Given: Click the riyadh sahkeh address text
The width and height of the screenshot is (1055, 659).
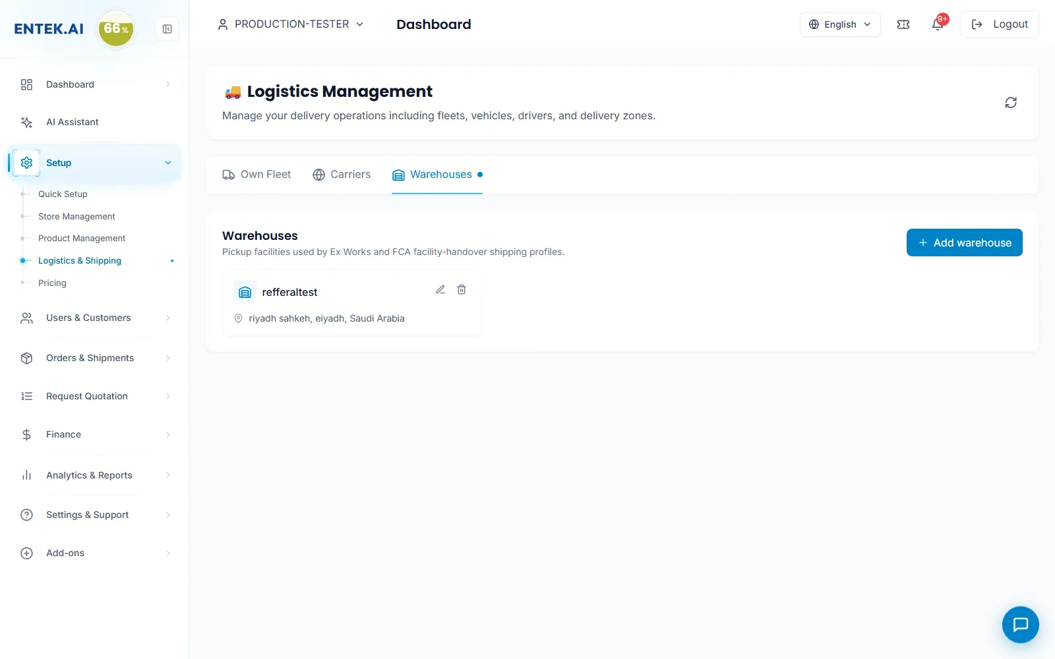Looking at the screenshot, I should [326, 318].
